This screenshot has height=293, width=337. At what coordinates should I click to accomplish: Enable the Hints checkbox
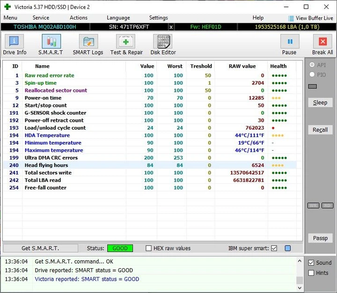pyautogui.click(x=311, y=273)
